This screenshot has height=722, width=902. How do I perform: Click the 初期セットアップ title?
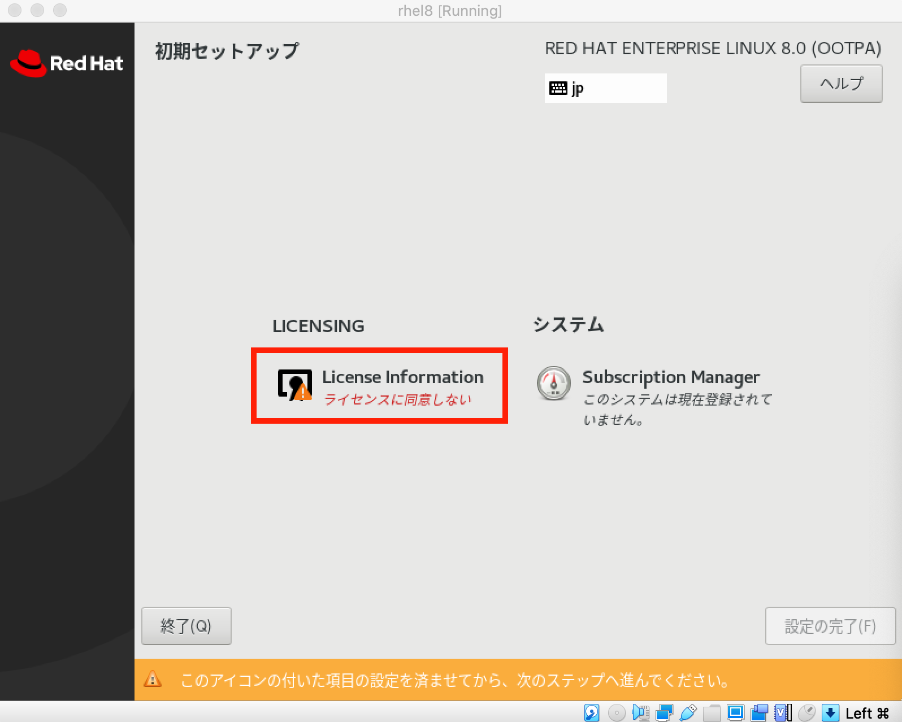(227, 51)
